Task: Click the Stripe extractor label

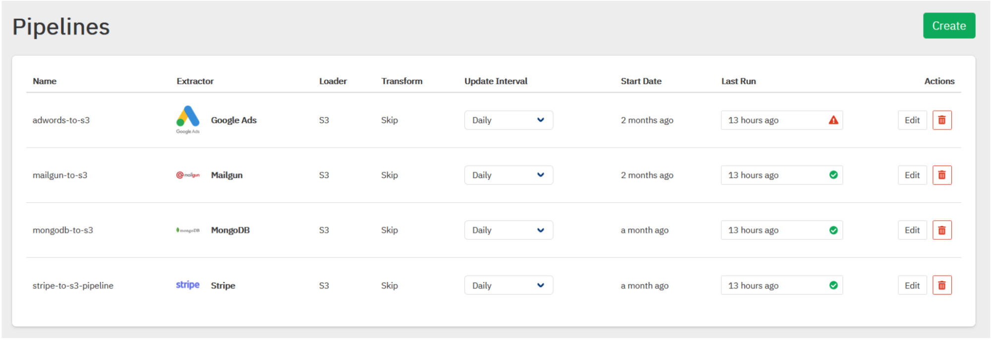Action: (223, 285)
